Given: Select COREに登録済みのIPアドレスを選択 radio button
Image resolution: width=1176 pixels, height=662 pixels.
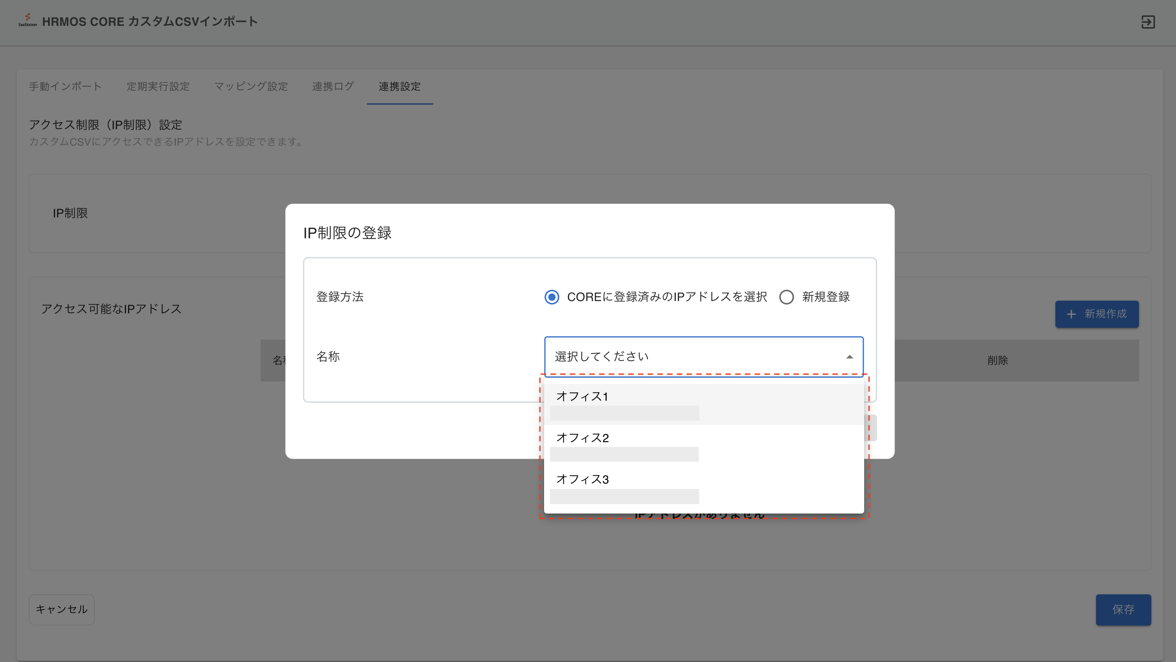Looking at the screenshot, I should tap(551, 297).
